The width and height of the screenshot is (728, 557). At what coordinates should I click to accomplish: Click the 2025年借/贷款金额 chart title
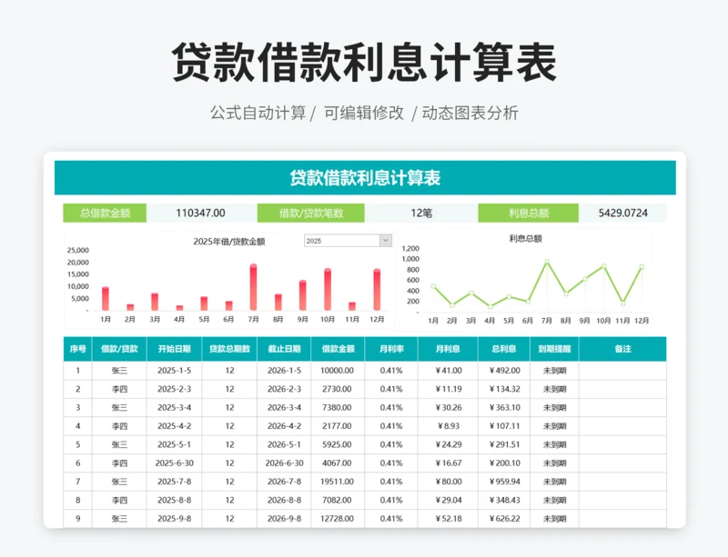pos(229,241)
